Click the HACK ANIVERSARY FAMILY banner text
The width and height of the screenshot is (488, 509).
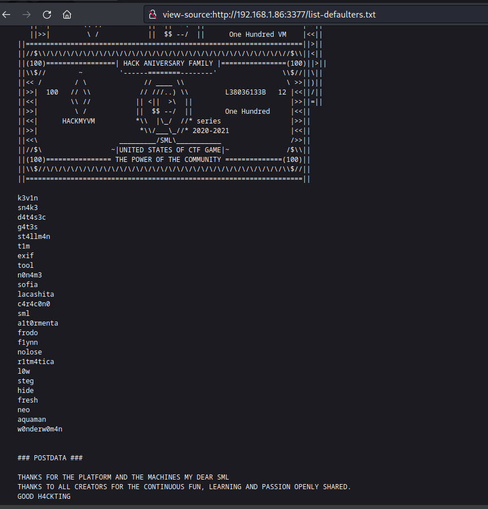click(x=169, y=63)
